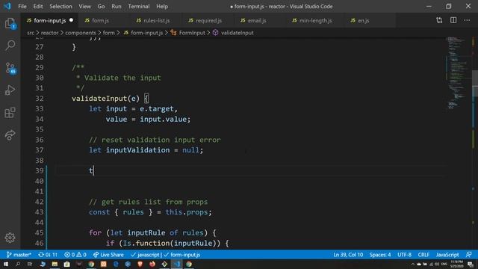The height and width of the screenshot is (269, 478).
Task: Change end of line sequence CRLF
Action: 423,255
